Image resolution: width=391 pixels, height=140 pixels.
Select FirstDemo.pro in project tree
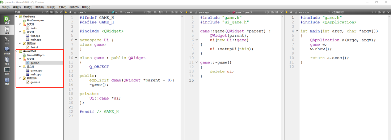35,21
